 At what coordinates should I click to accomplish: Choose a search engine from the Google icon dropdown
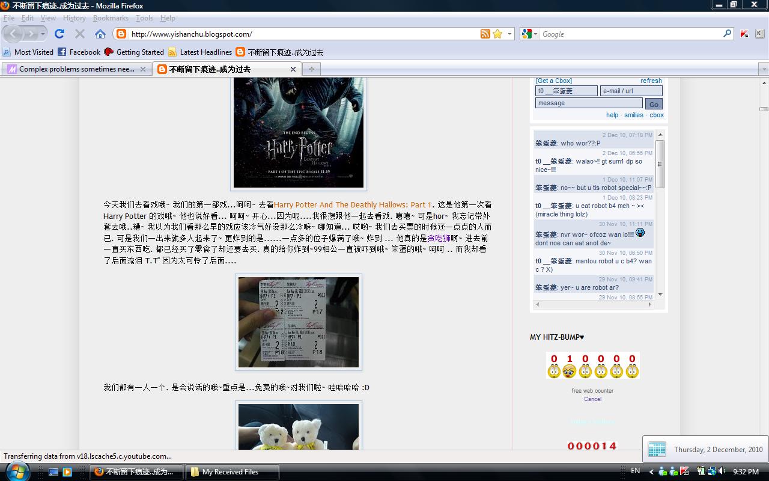click(530, 34)
